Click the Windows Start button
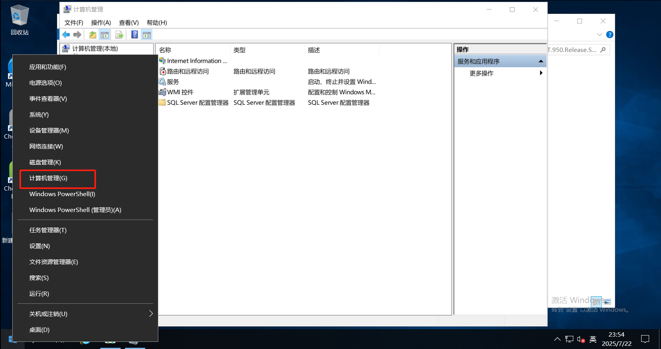Screen dimensions: 661x349 (12, 339)
